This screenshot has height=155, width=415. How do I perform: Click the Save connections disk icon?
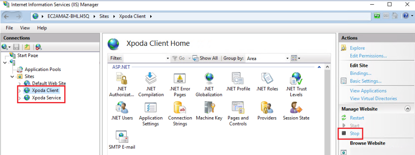tap(16, 47)
